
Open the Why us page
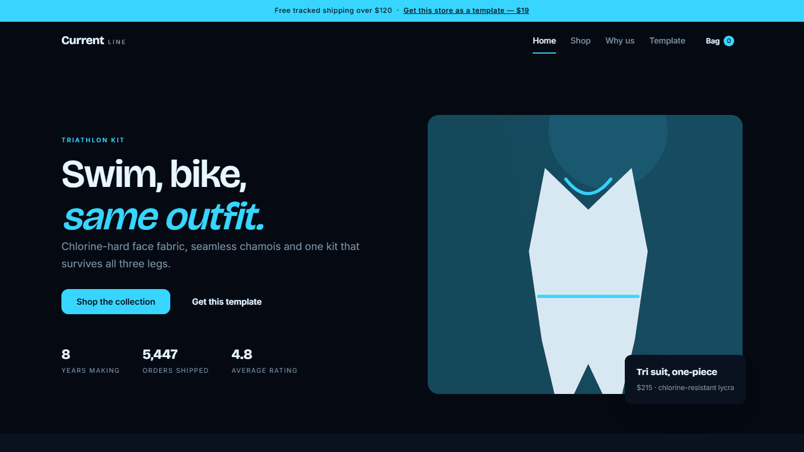pos(620,41)
